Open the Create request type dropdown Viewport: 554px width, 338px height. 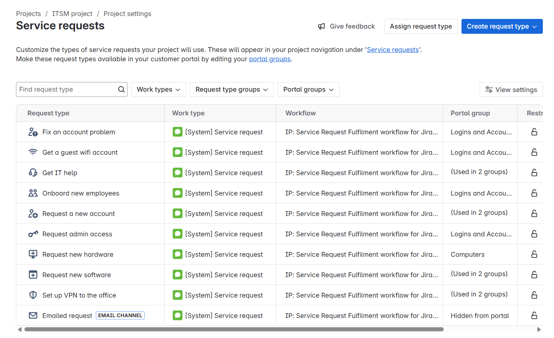(x=502, y=26)
